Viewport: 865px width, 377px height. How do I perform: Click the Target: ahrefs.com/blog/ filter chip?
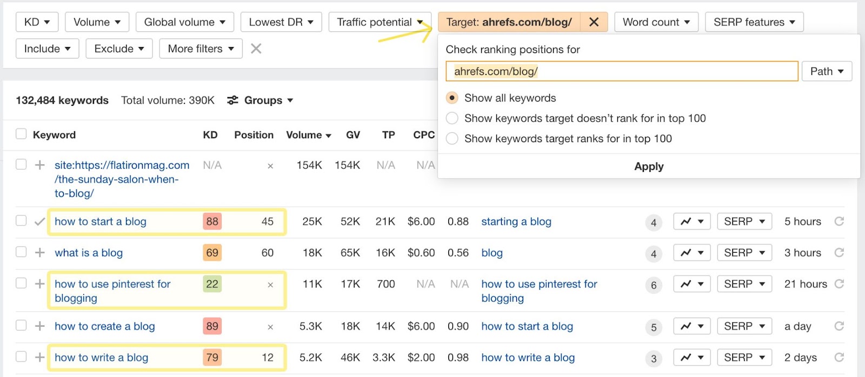point(509,22)
